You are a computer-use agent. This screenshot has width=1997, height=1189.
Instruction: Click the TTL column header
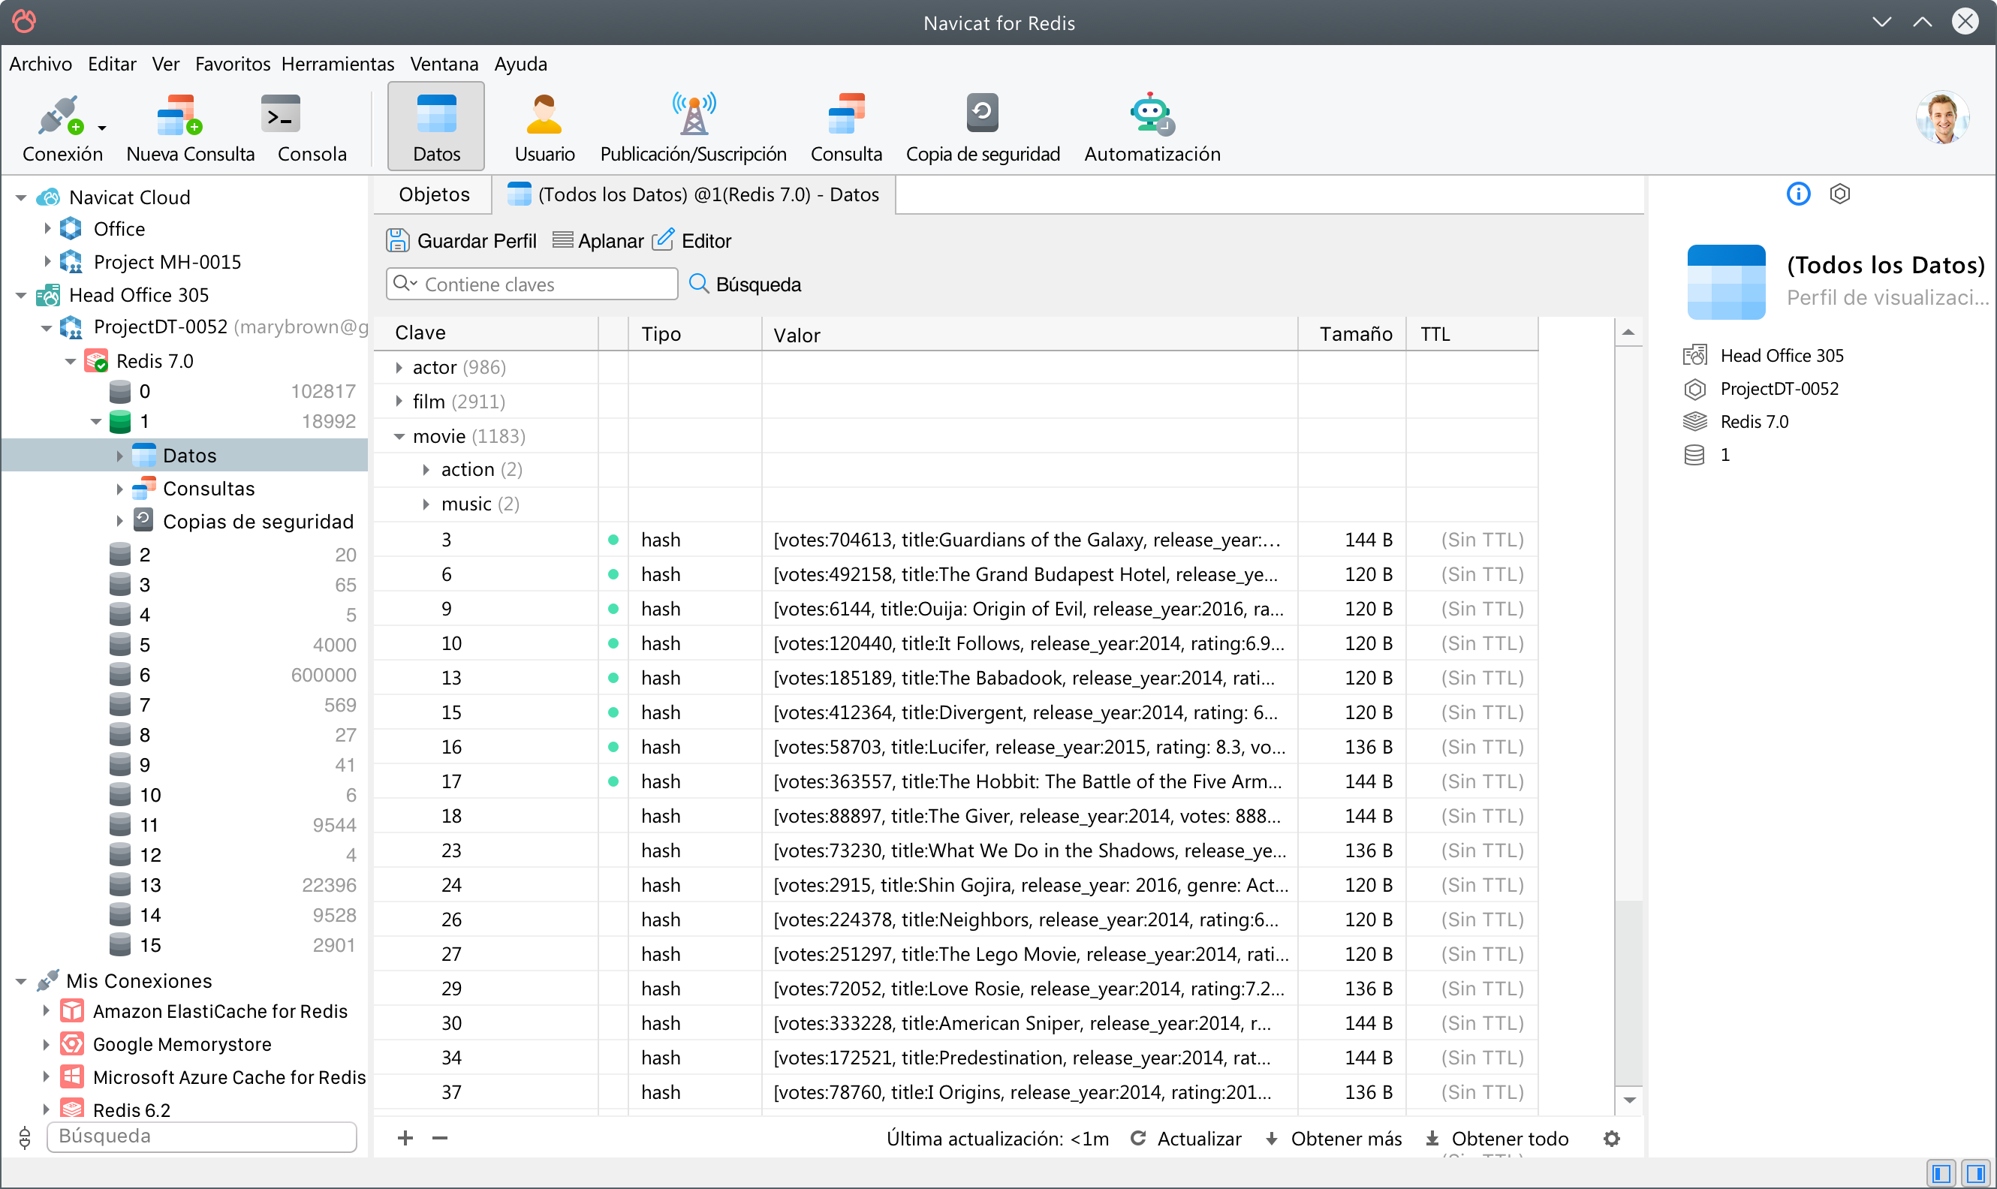coord(1471,333)
